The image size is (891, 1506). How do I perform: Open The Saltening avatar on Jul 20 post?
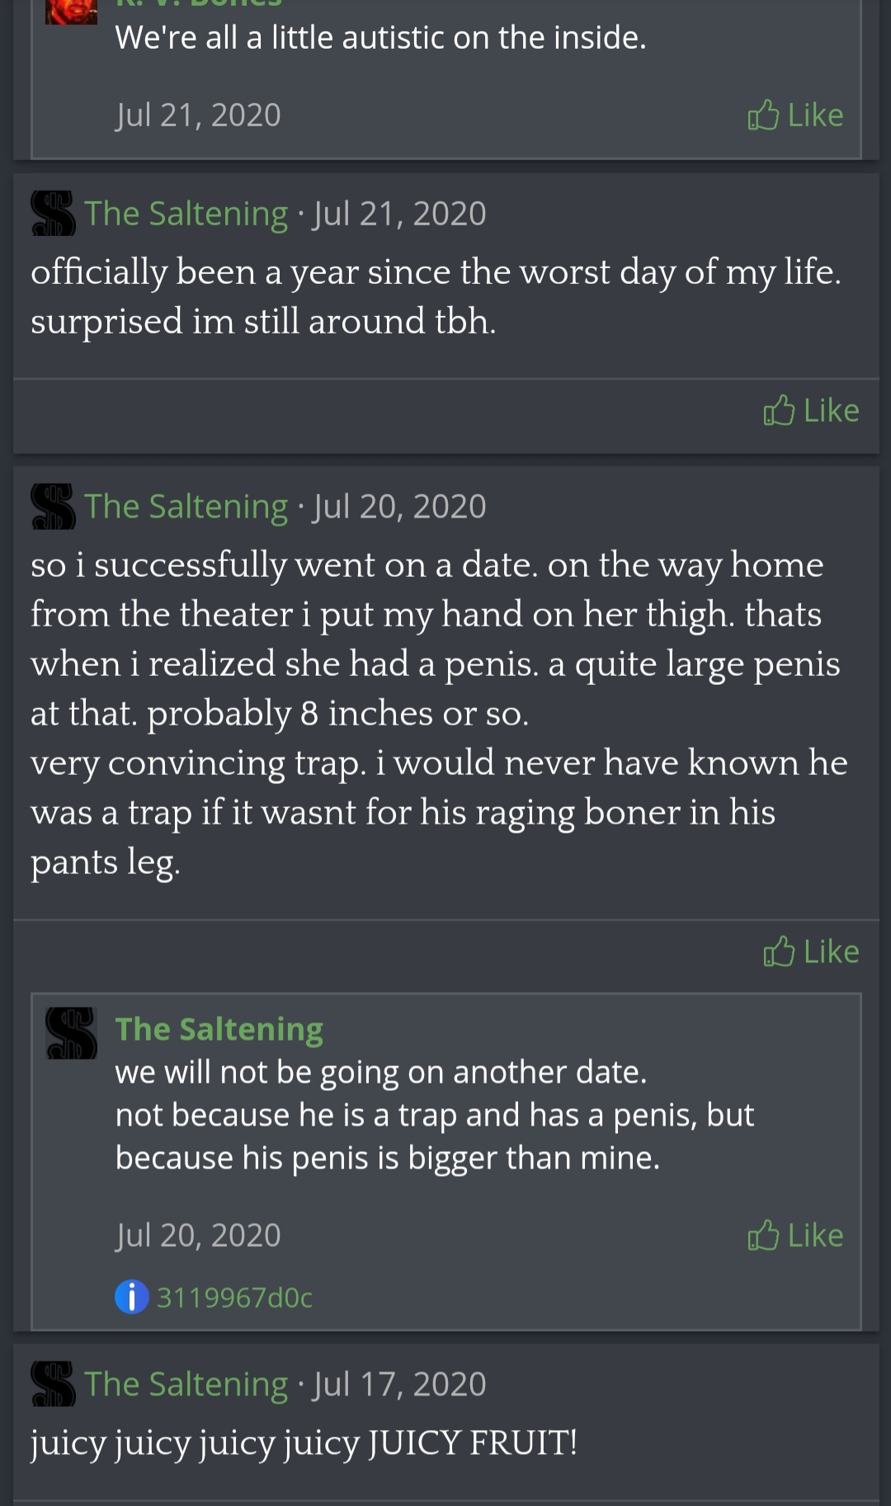click(x=53, y=506)
